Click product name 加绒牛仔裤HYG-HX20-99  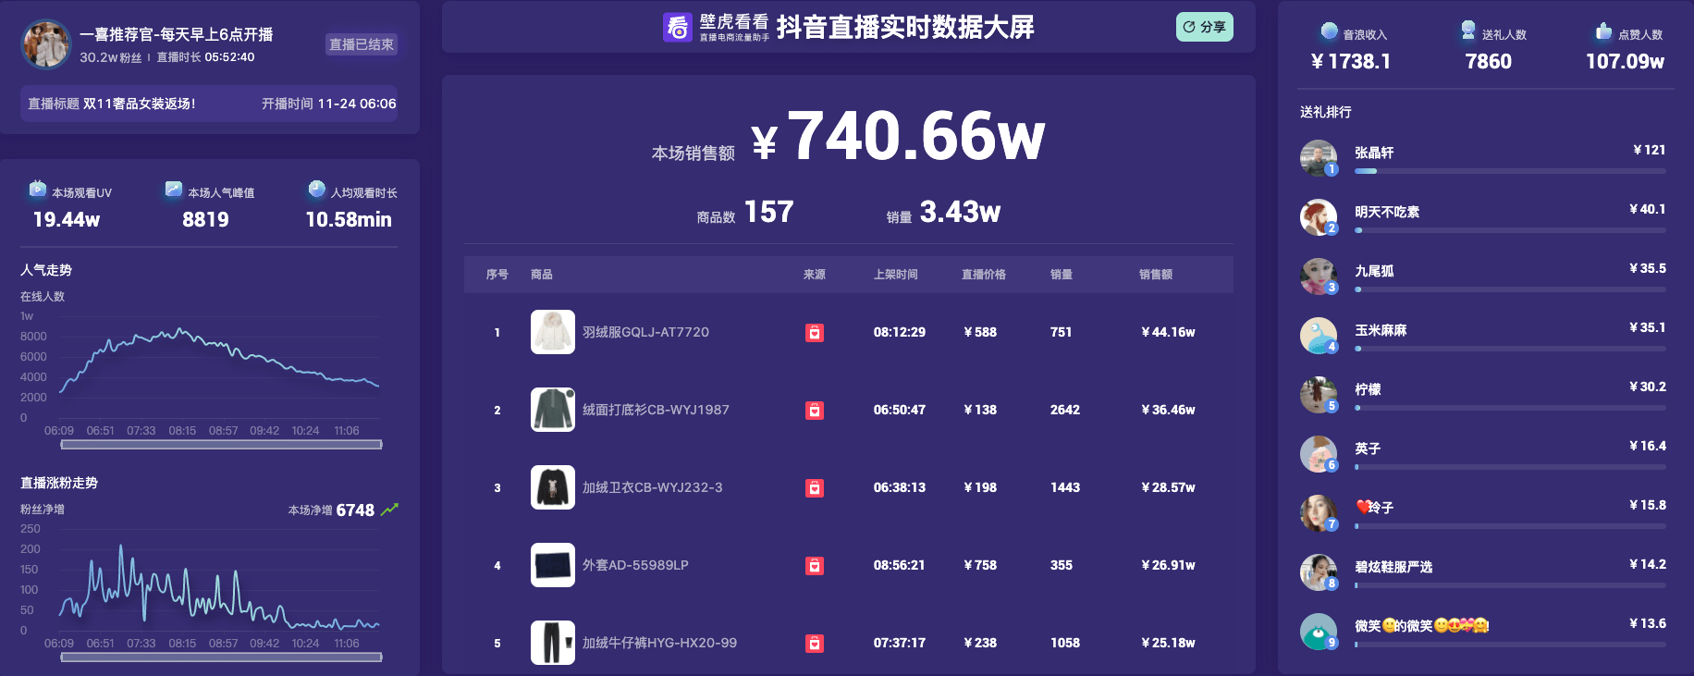(659, 643)
